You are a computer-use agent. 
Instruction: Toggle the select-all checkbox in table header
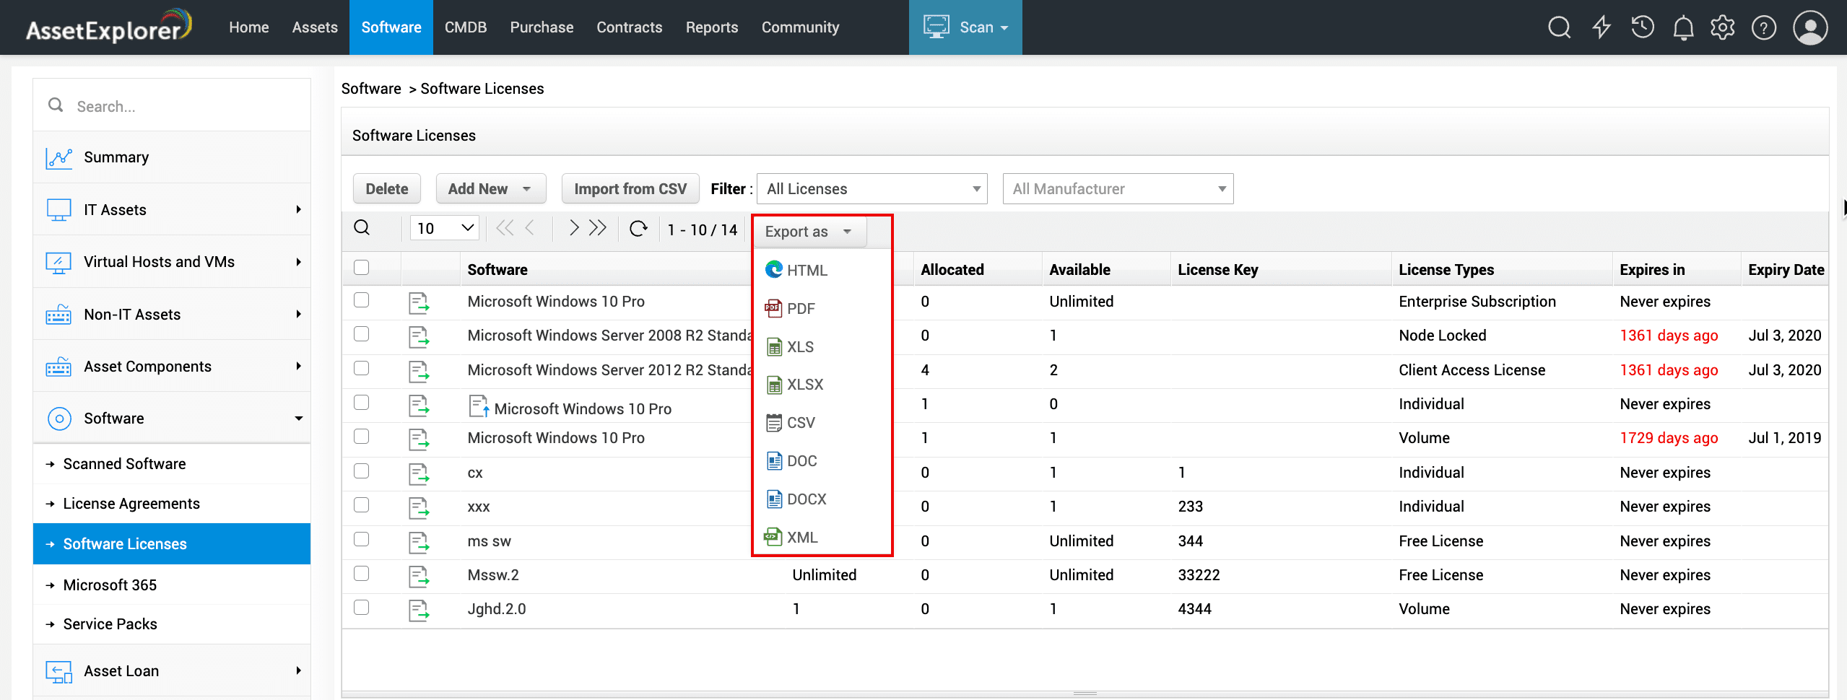click(362, 268)
